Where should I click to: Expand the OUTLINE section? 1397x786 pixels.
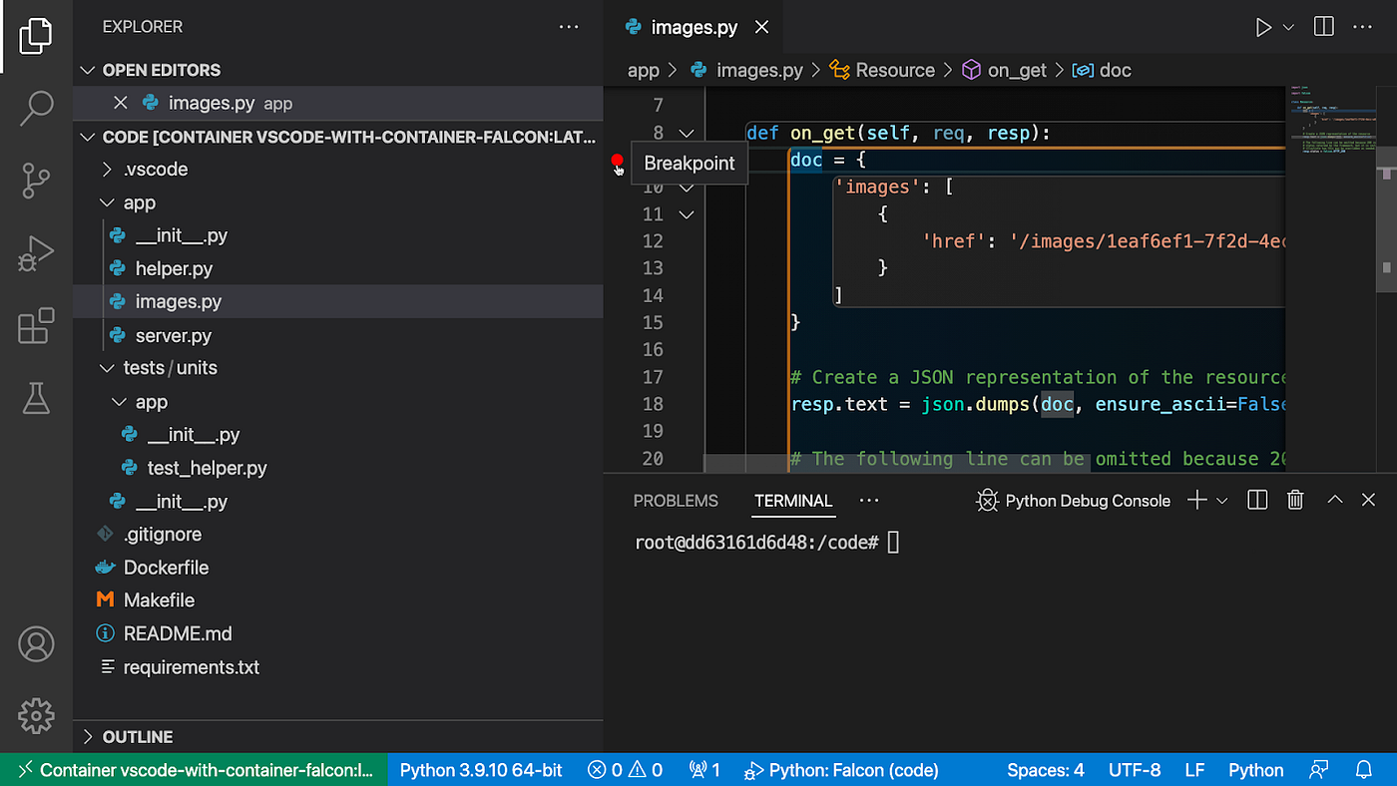point(138,737)
